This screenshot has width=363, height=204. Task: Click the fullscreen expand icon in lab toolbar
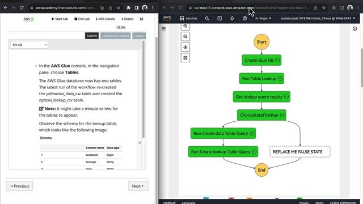(141, 19)
